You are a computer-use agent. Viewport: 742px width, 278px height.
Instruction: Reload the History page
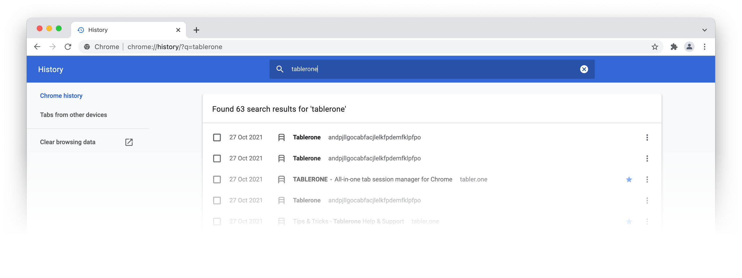click(68, 47)
